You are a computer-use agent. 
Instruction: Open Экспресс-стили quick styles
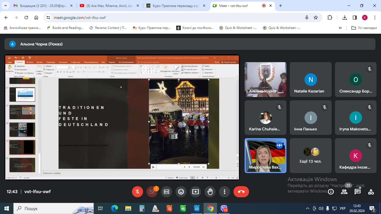[x=176, y=69]
